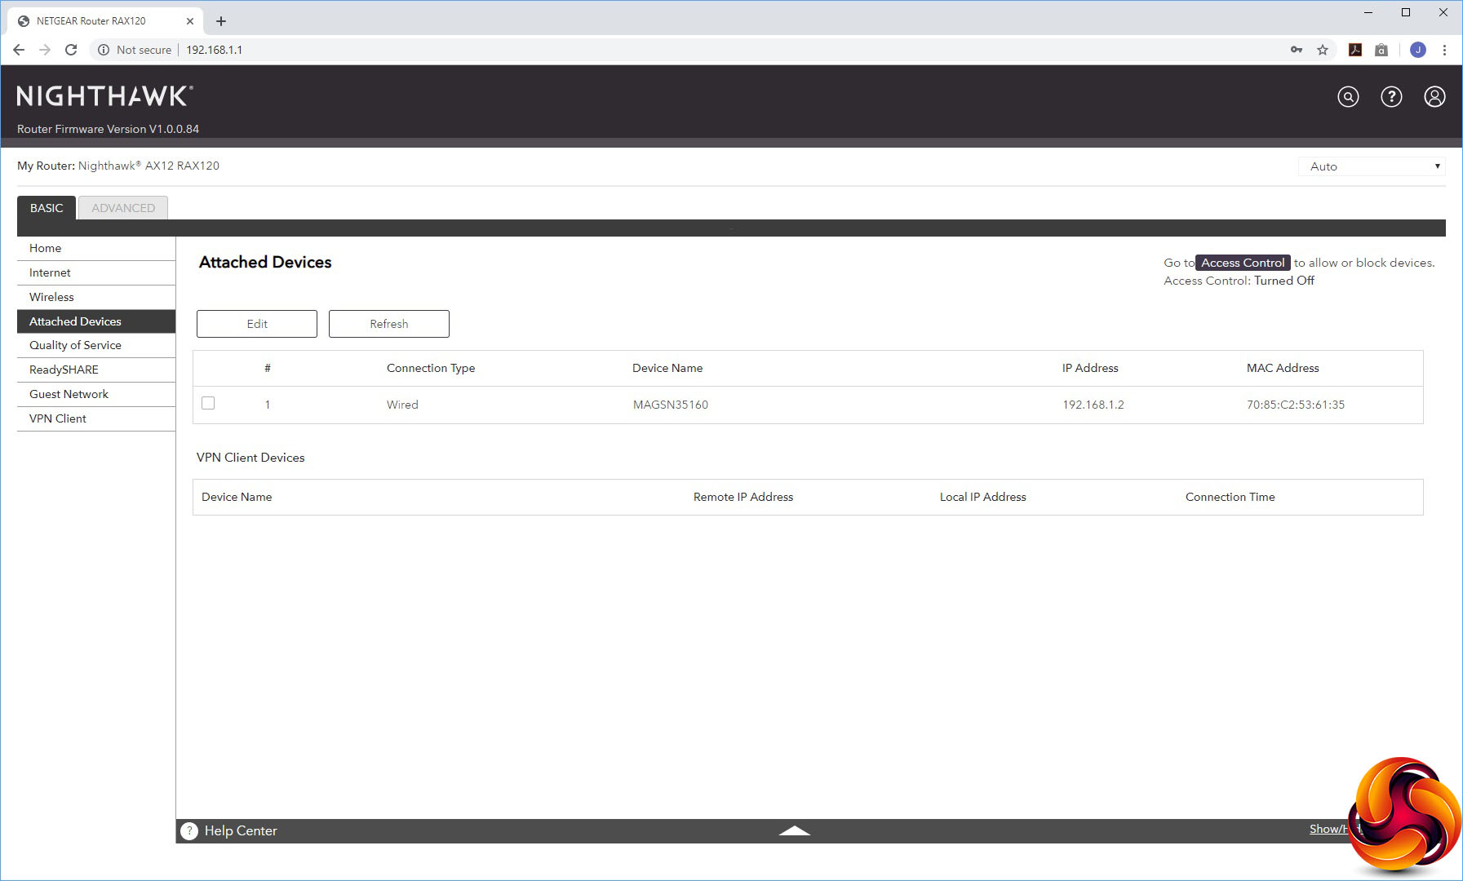Reload the router page
Image resolution: width=1463 pixels, height=881 pixels.
(71, 50)
